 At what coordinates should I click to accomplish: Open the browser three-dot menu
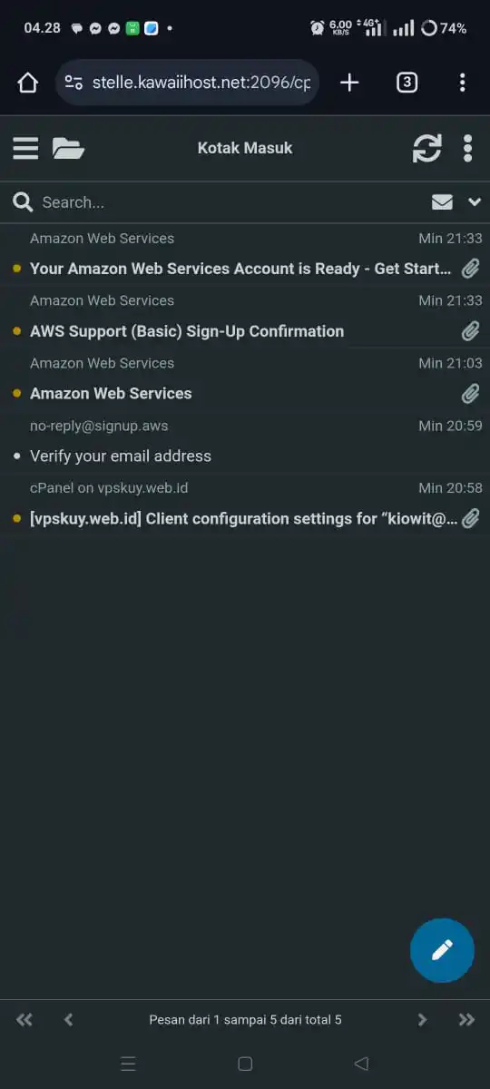pos(462,83)
